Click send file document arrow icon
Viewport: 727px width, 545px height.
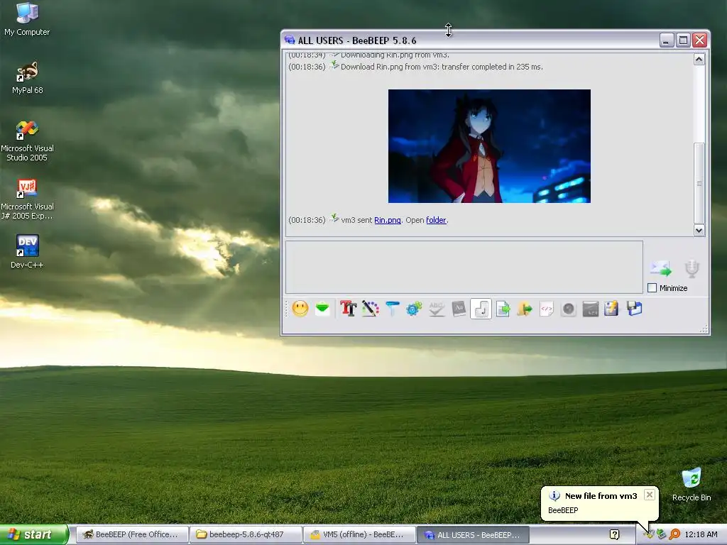click(x=503, y=309)
